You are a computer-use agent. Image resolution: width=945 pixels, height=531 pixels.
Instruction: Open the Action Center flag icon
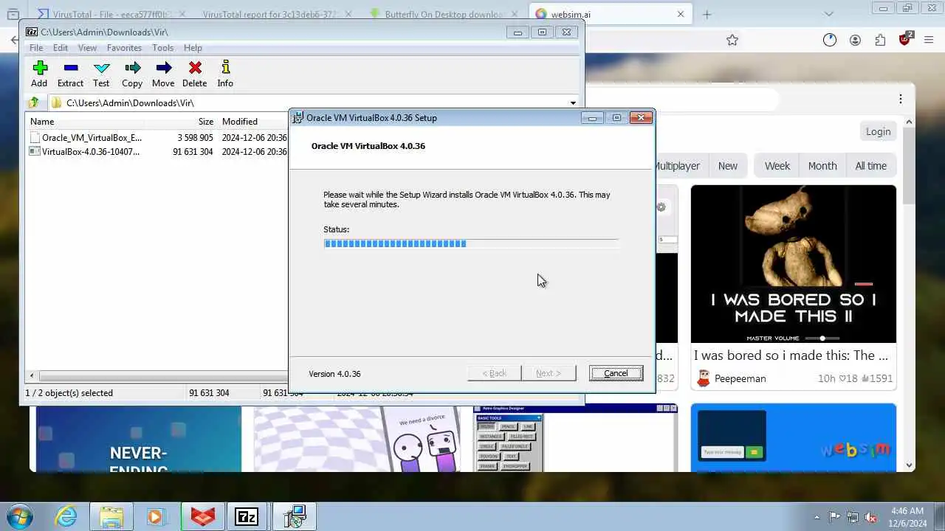click(x=835, y=518)
